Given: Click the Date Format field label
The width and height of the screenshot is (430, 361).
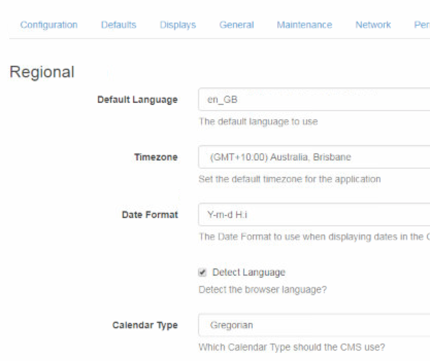Looking at the screenshot, I should click(x=150, y=215).
